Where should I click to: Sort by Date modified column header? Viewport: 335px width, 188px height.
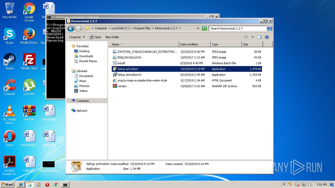(195, 44)
